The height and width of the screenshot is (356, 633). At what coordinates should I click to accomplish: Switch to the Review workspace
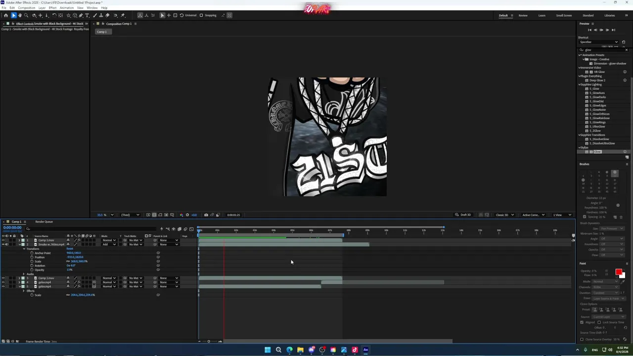(523, 15)
